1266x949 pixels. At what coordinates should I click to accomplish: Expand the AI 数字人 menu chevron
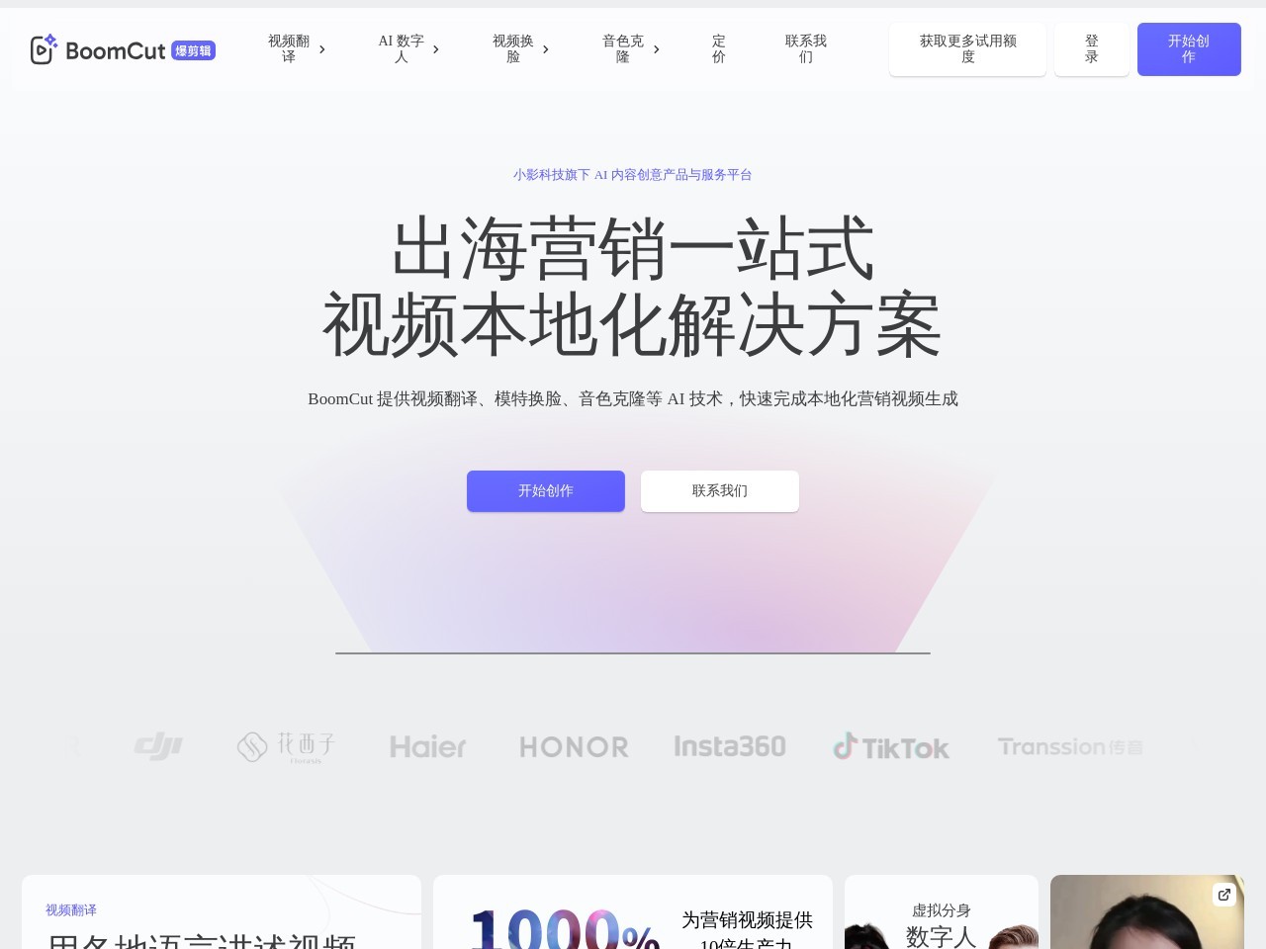click(x=436, y=49)
